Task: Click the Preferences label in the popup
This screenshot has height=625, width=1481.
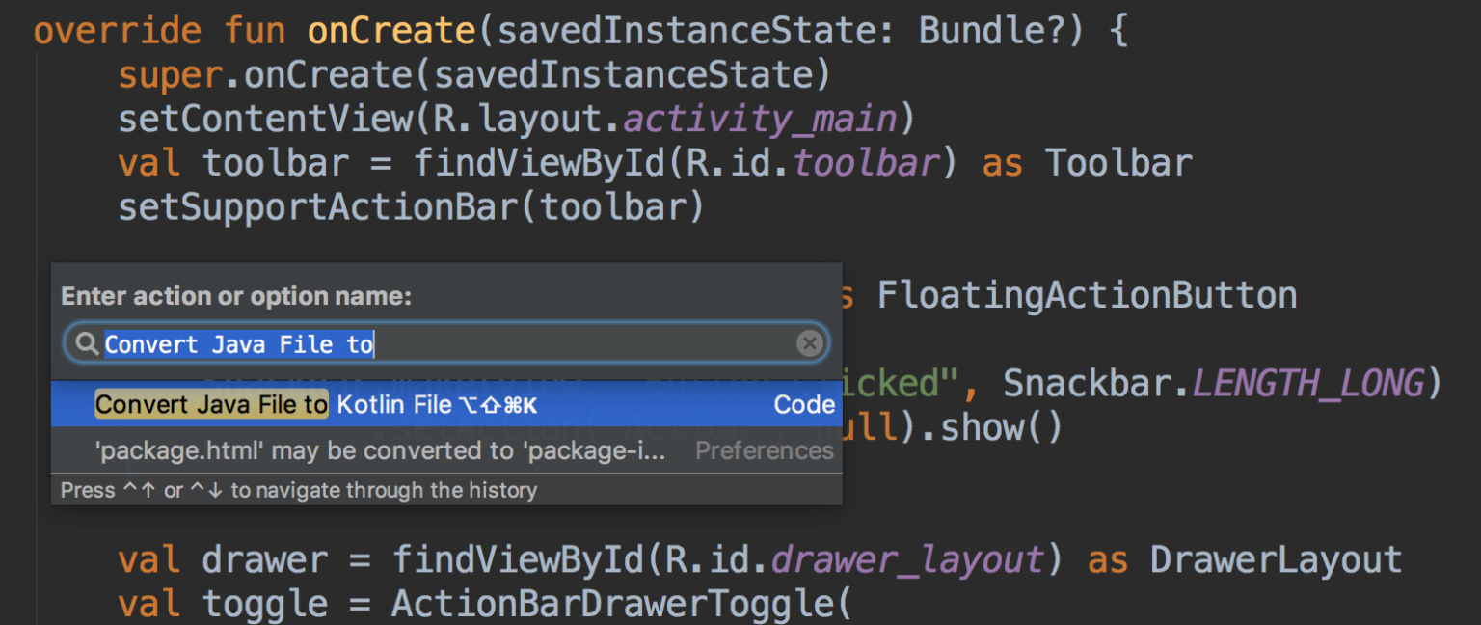Action: (x=764, y=450)
